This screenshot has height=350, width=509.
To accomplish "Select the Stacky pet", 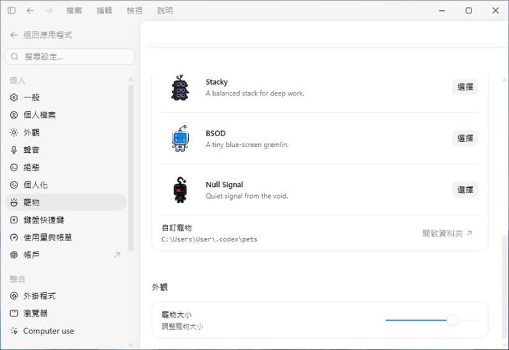I will [x=465, y=87].
